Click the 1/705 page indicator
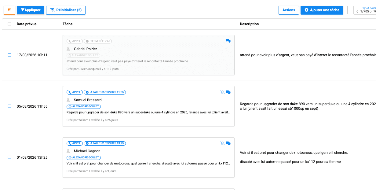 click(367, 12)
